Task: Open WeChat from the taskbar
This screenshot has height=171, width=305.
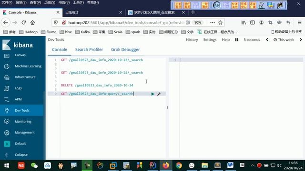Action: [34, 165]
